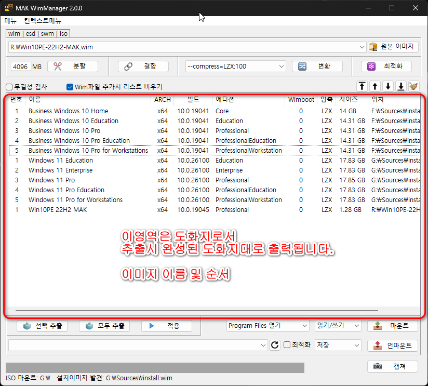This screenshot has width=428, height=386.
Task: Click the horizontal scrollbar of image list
Action: click(x=196, y=311)
